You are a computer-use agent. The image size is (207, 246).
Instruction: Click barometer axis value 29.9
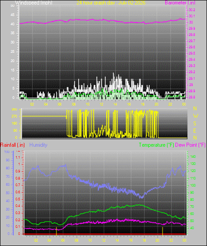[192, 28]
